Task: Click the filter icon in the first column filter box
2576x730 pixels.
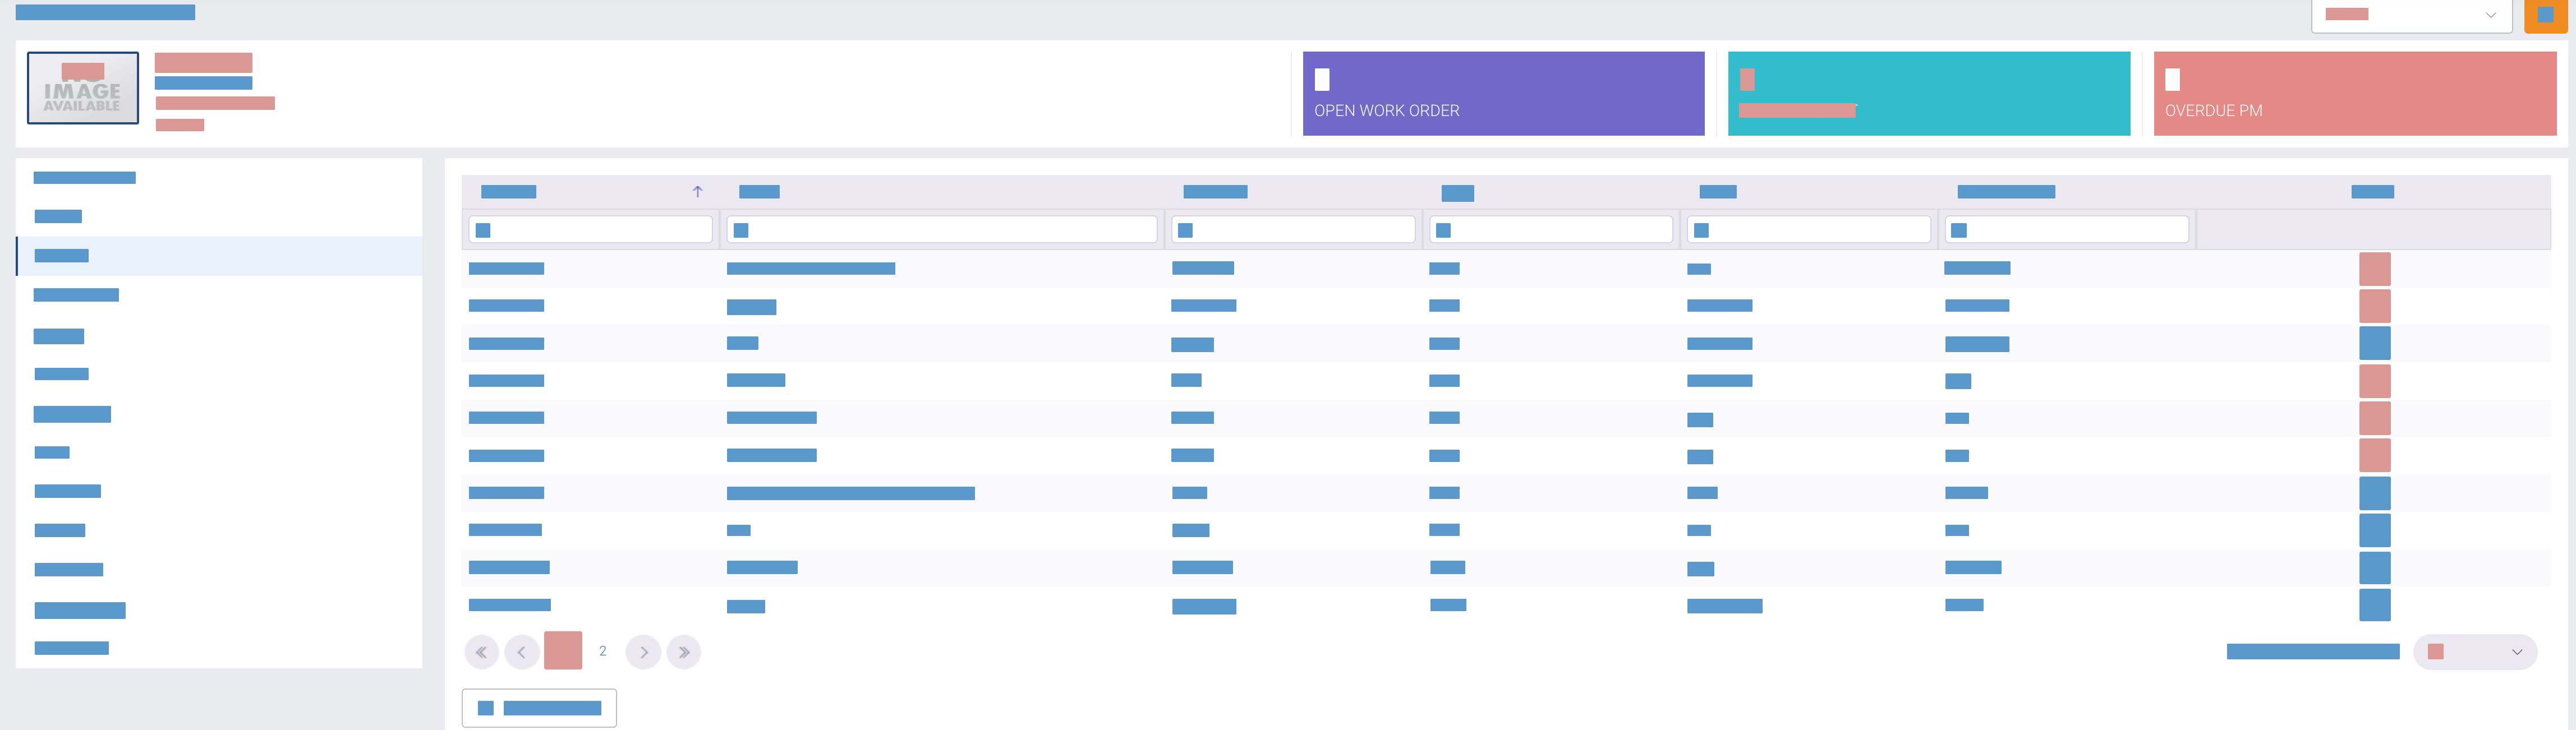Action: tap(483, 230)
